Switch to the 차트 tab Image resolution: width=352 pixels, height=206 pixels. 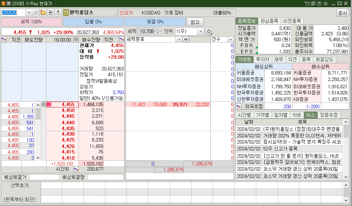pos(296,115)
